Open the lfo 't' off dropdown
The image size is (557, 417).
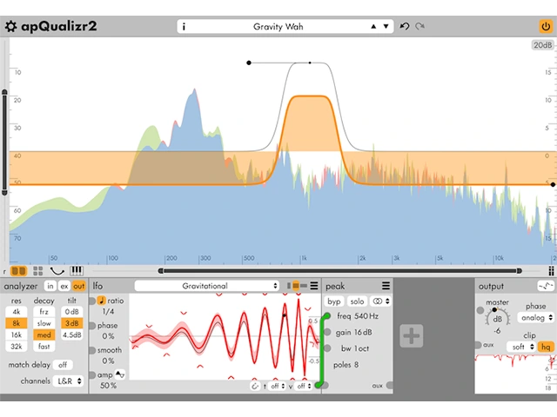click(x=278, y=386)
